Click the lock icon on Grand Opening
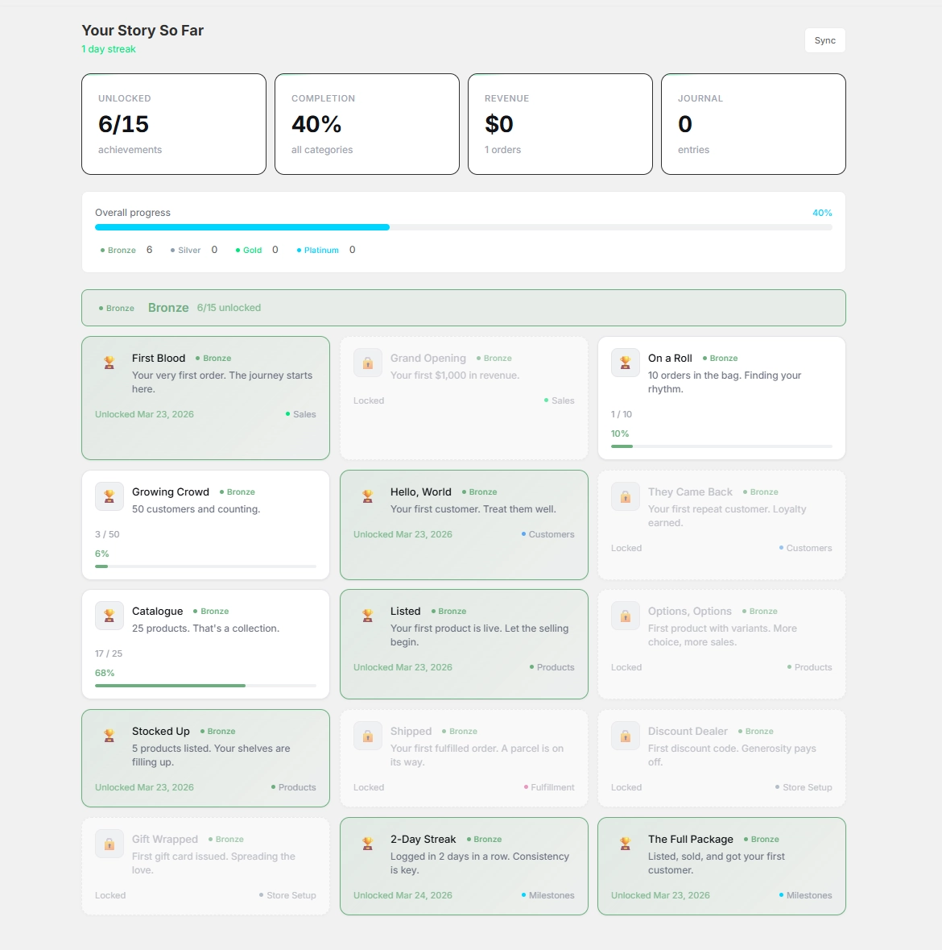Image resolution: width=942 pixels, height=950 pixels. click(367, 363)
